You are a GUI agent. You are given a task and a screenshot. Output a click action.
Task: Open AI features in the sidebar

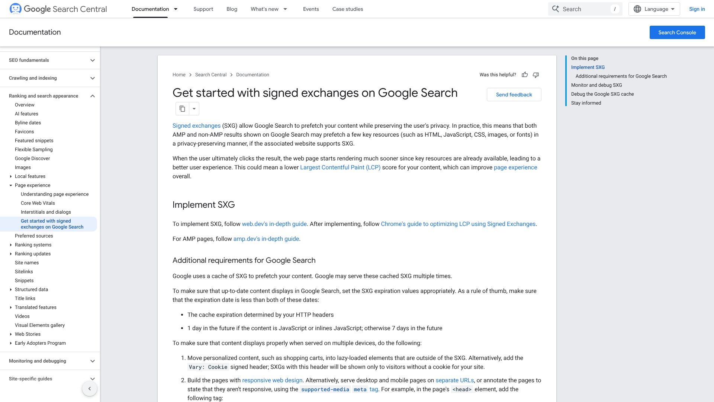[26, 114]
